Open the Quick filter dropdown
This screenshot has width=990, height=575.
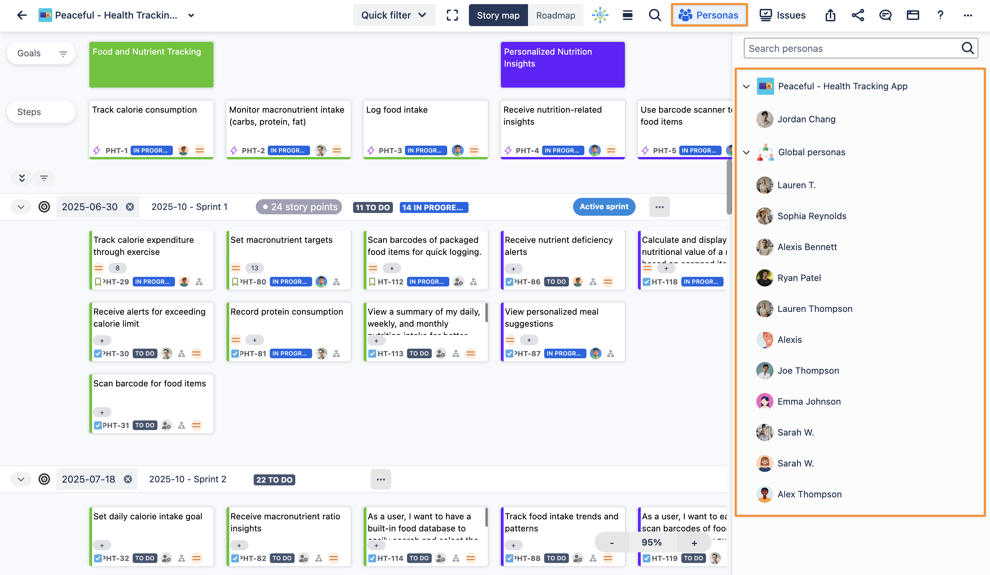pyautogui.click(x=394, y=15)
